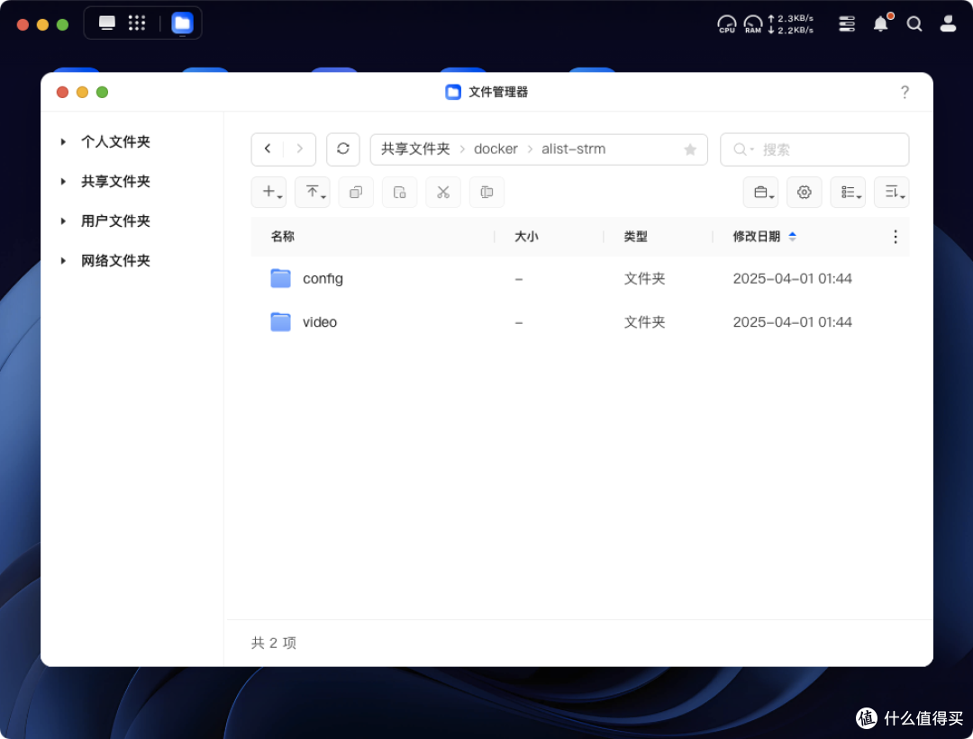Click the copy toolbar icon
The height and width of the screenshot is (739, 973).
click(356, 193)
